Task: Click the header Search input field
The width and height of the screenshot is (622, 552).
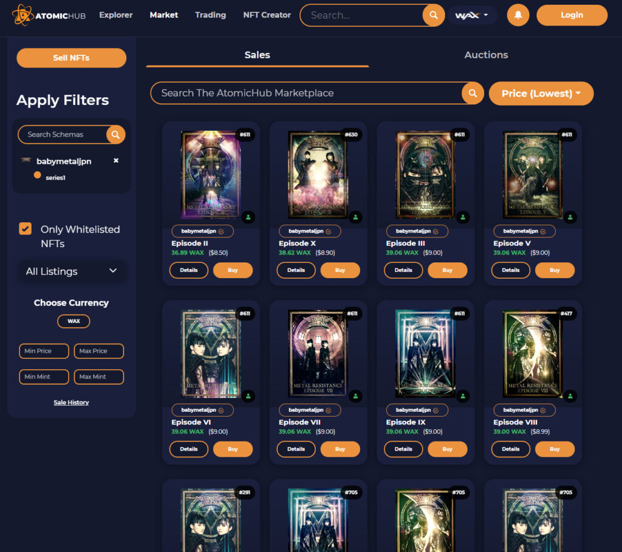Action: point(362,15)
